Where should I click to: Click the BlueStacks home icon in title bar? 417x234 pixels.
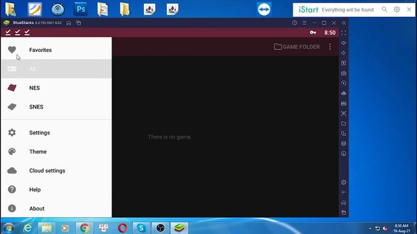tap(68, 23)
